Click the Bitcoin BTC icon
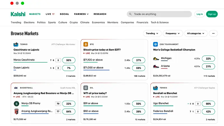This screenshot has width=224, height=126. pyautogui.click(x=86, y=44)
